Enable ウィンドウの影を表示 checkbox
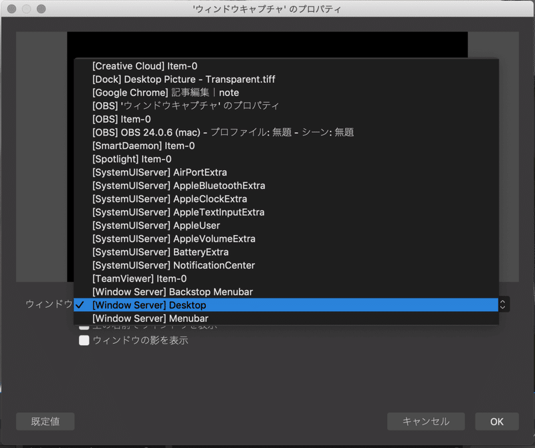The height and width of the screenshot is (448, 535). [x=84, y=341]
